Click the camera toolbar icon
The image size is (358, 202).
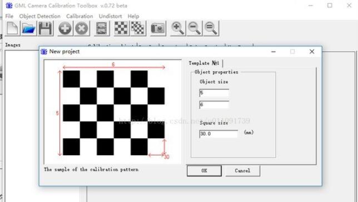pos(158,28)
